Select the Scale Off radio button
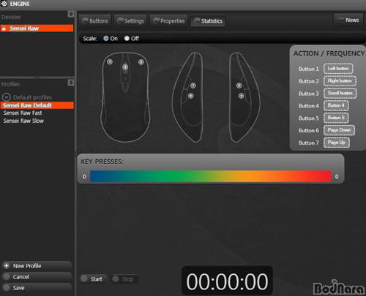Image resolution: width=366 pixels, height=296 pixels. 127,38
